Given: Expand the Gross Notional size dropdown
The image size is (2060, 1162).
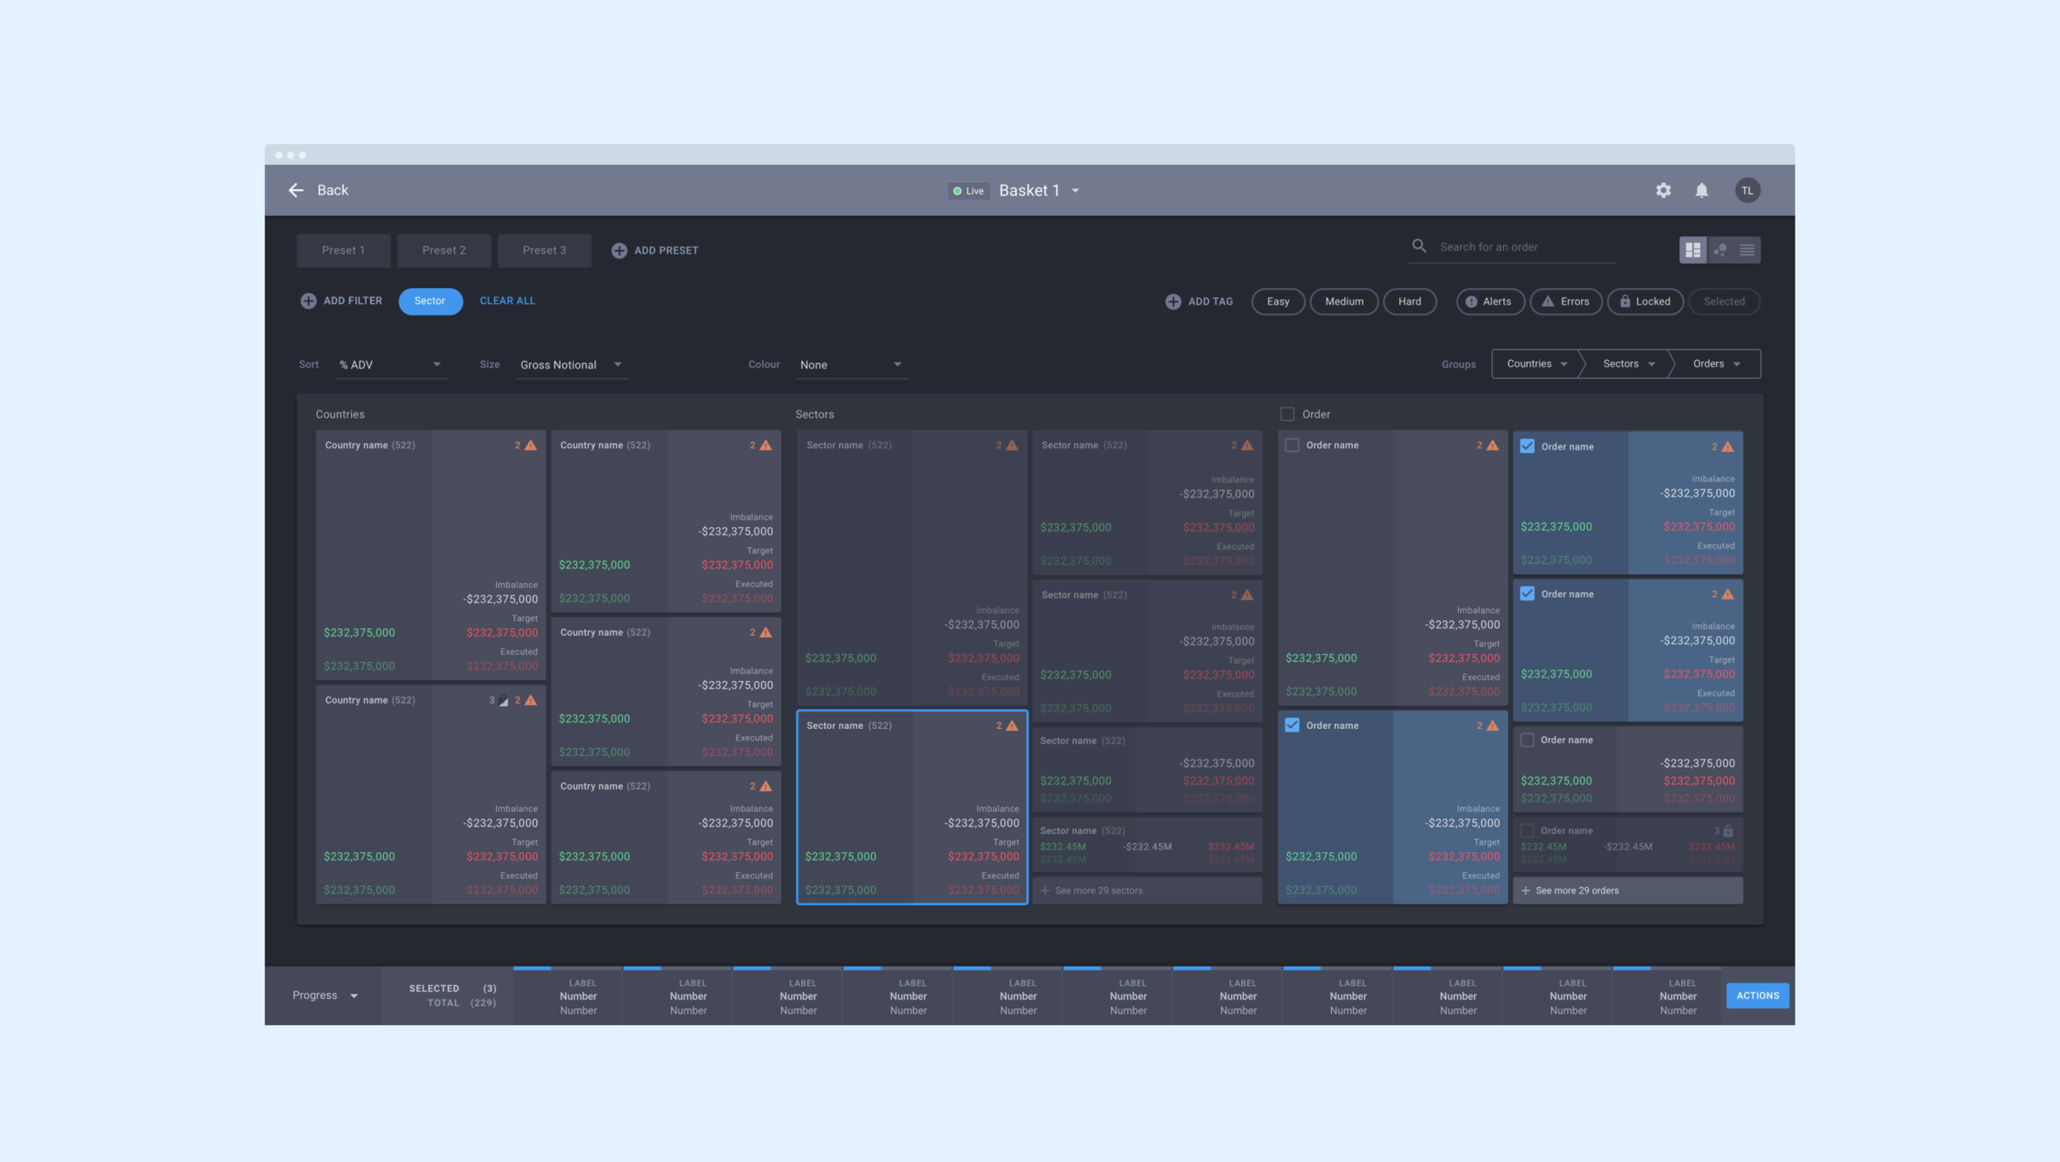Looking at the screenshot, I should [x=571, y=365].
